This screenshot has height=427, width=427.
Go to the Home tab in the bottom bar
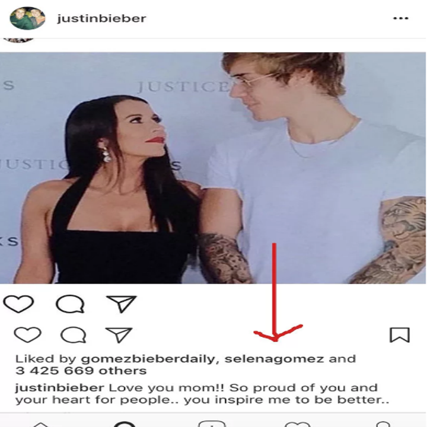point(41,425)
